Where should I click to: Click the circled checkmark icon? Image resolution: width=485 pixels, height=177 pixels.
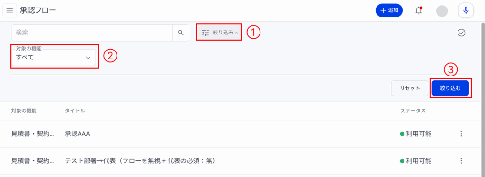[461, 33]
